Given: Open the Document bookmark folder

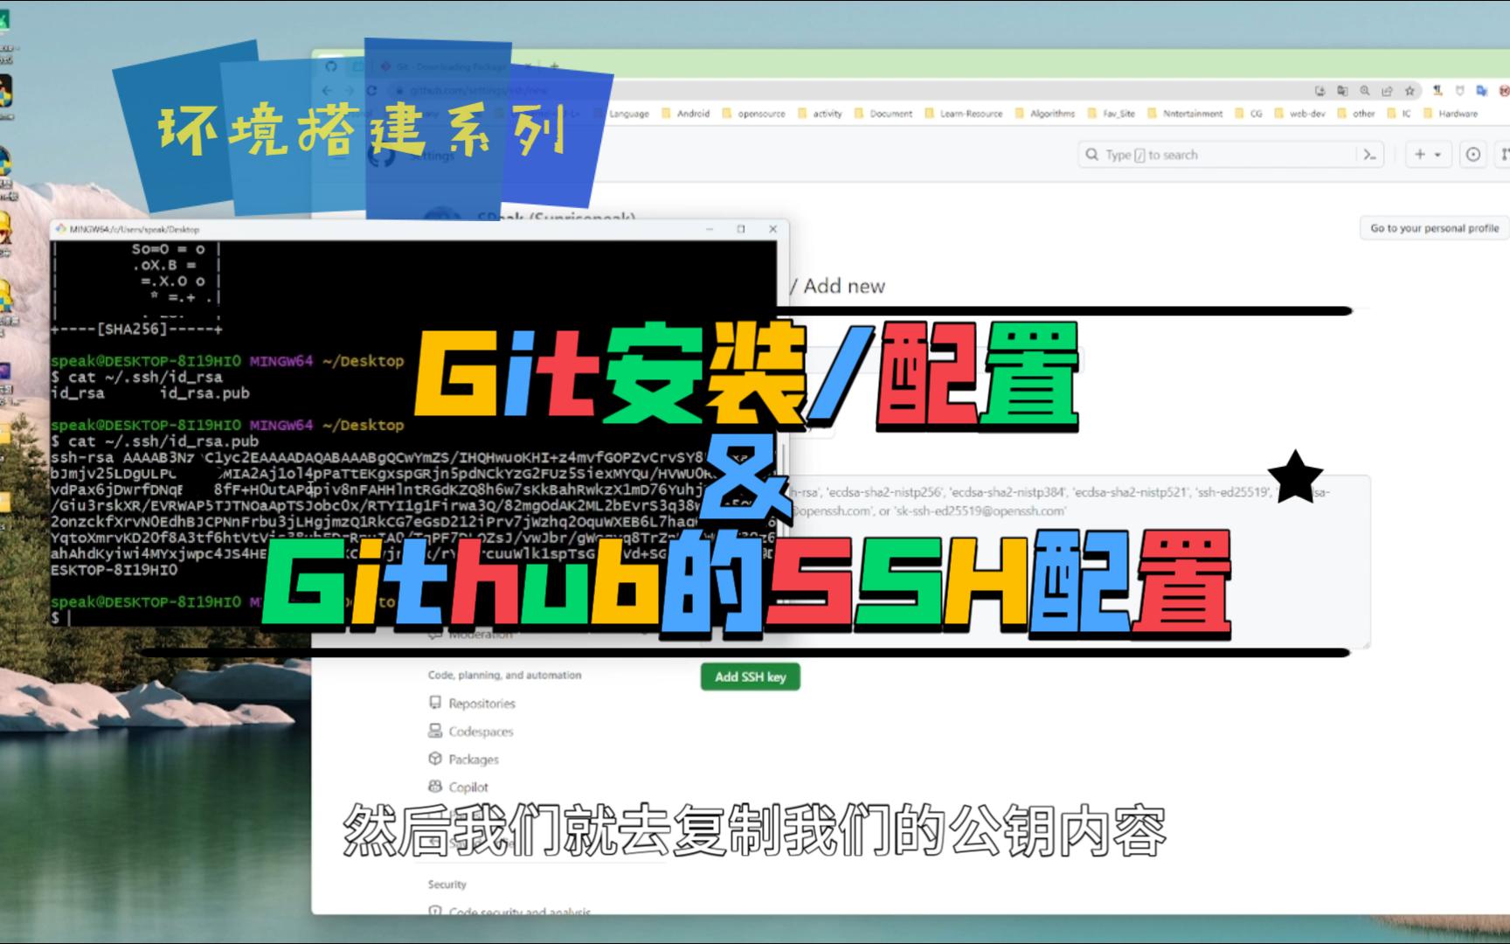Looking at the screenshot, I should (x=883, y=114).
